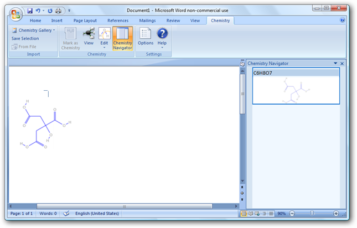Screen dimensions: 357x228
Task: Redo the last action
Action: pyautogui.click(x=50, y=11)
